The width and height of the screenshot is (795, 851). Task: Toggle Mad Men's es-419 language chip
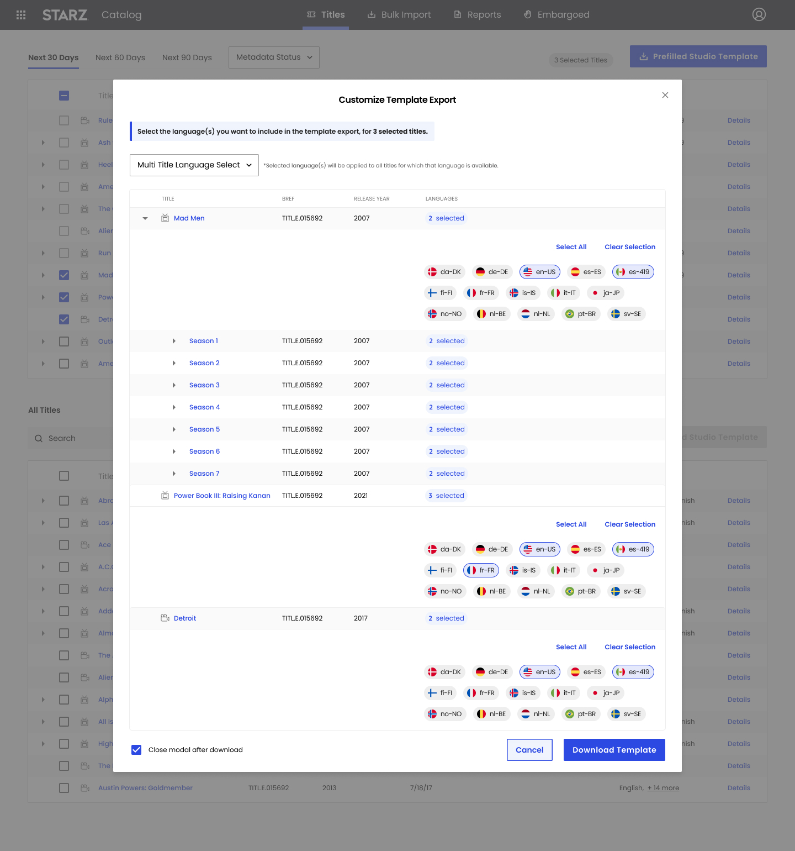click(633, 272)
